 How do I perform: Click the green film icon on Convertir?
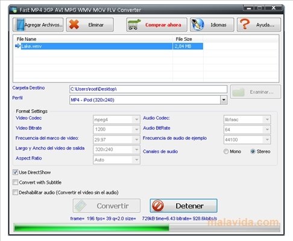pyautogui.click(x=80, y=205)
